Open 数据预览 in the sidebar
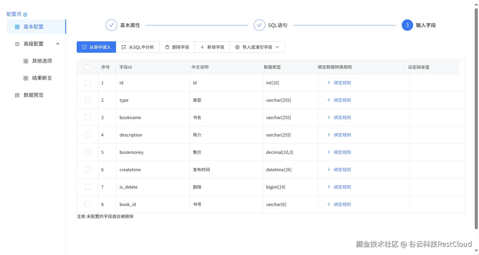 tap(36, 95)
